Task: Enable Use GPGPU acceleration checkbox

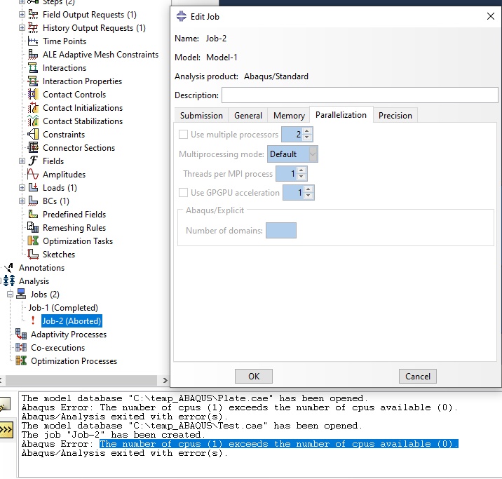Action: click(183, 193)
